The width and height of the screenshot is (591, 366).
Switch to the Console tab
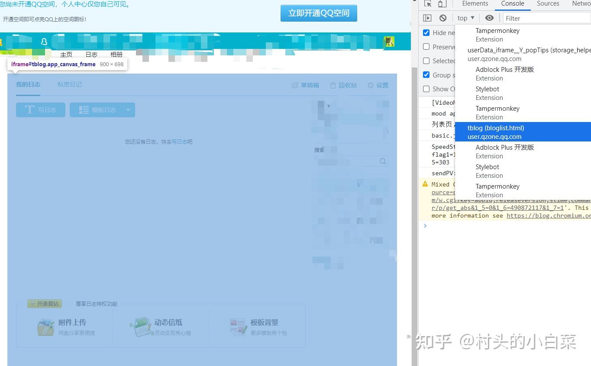point(513,3)
